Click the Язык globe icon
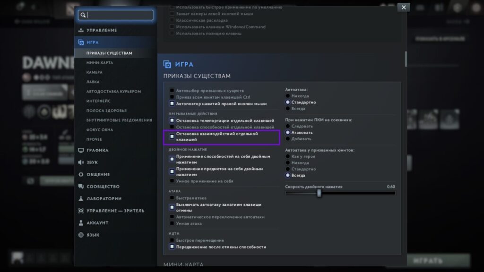This screenshot has height=272, width=484. pyautogui.click(x=81, y=235)
